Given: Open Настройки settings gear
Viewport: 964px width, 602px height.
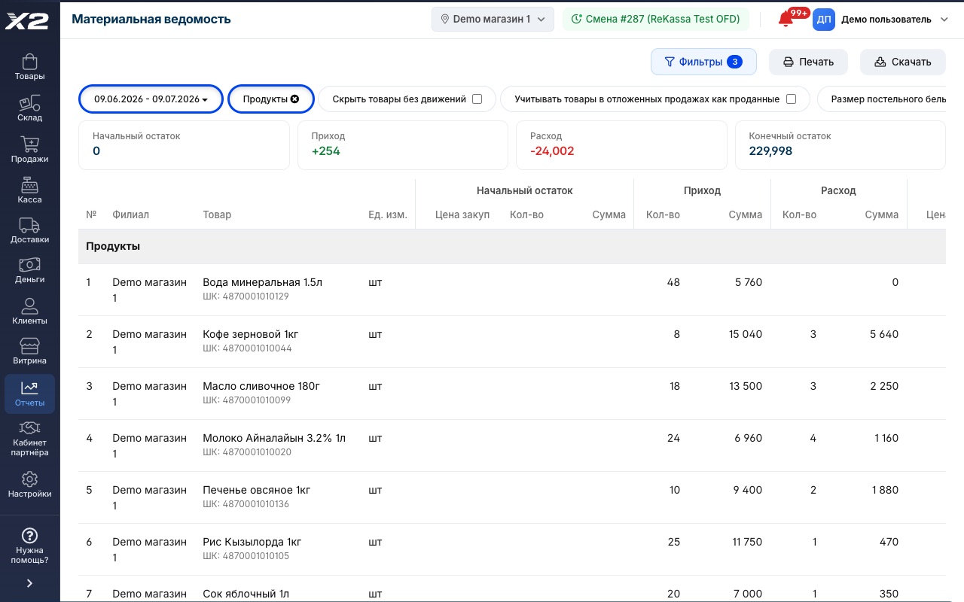Looking at the screenshot, I should tap(29, 485).
